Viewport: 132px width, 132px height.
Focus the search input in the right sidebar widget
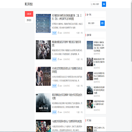(x=93, y=23)
